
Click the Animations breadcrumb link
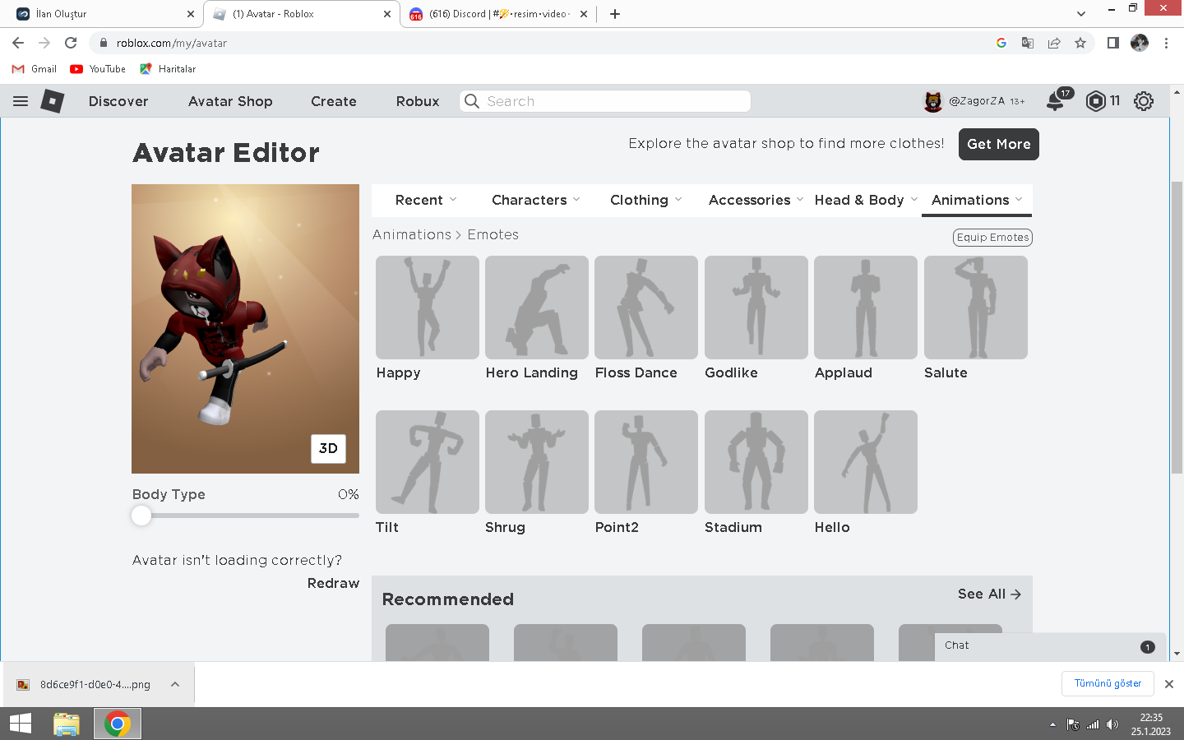[x=412, y=234]
